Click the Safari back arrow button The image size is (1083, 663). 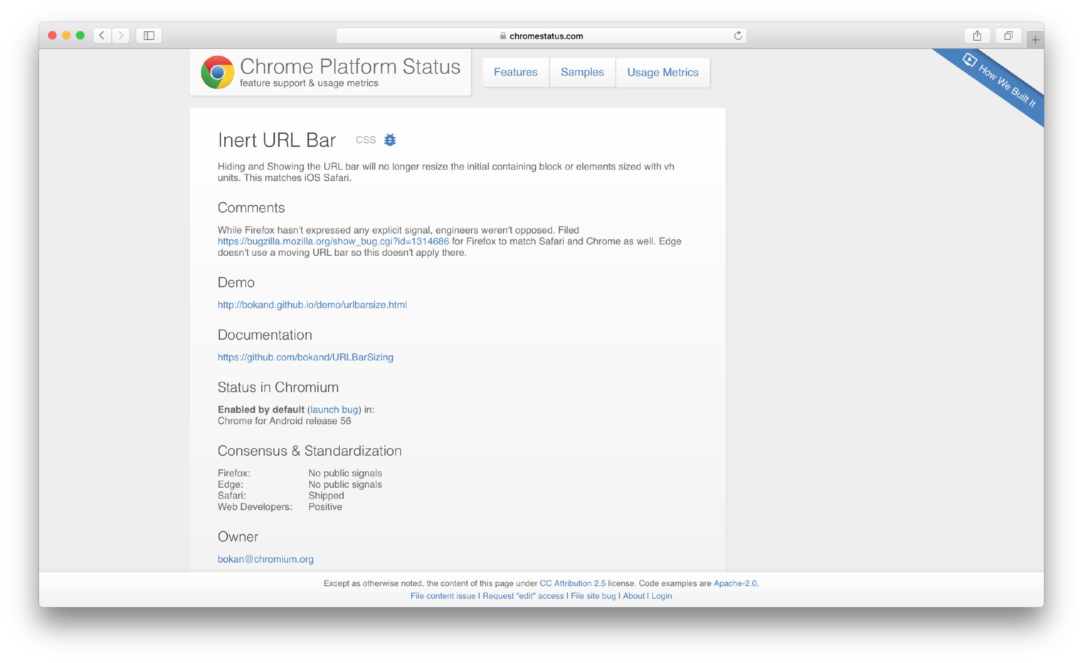coord(102,36)
